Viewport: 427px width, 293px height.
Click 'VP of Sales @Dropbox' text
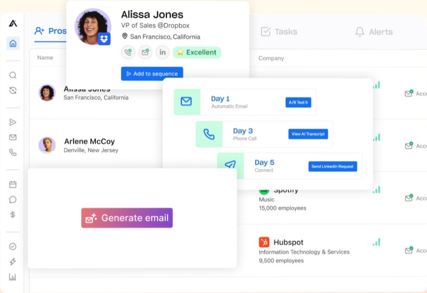[x=155, y=25]
